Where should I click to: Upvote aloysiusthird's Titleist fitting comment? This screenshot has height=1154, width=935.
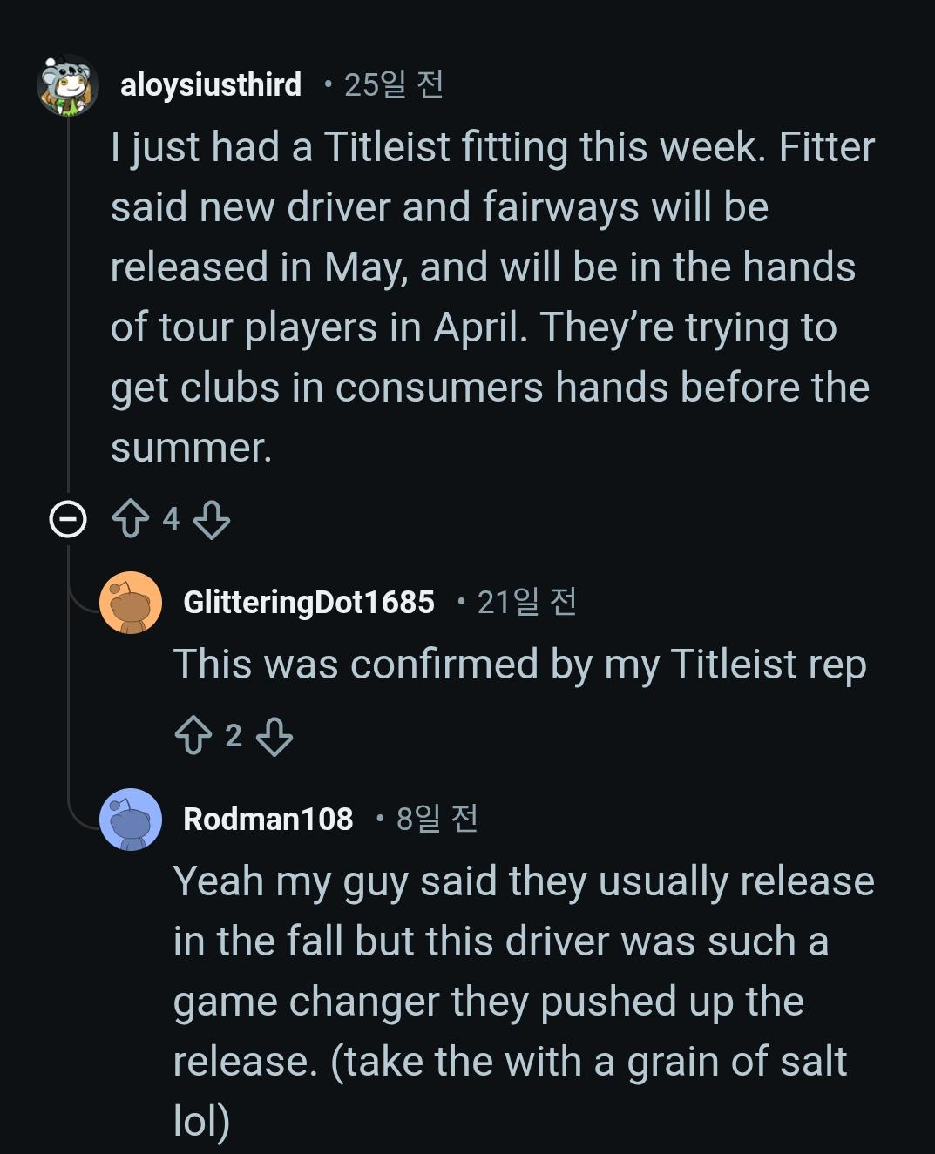[x=131, y=519]
